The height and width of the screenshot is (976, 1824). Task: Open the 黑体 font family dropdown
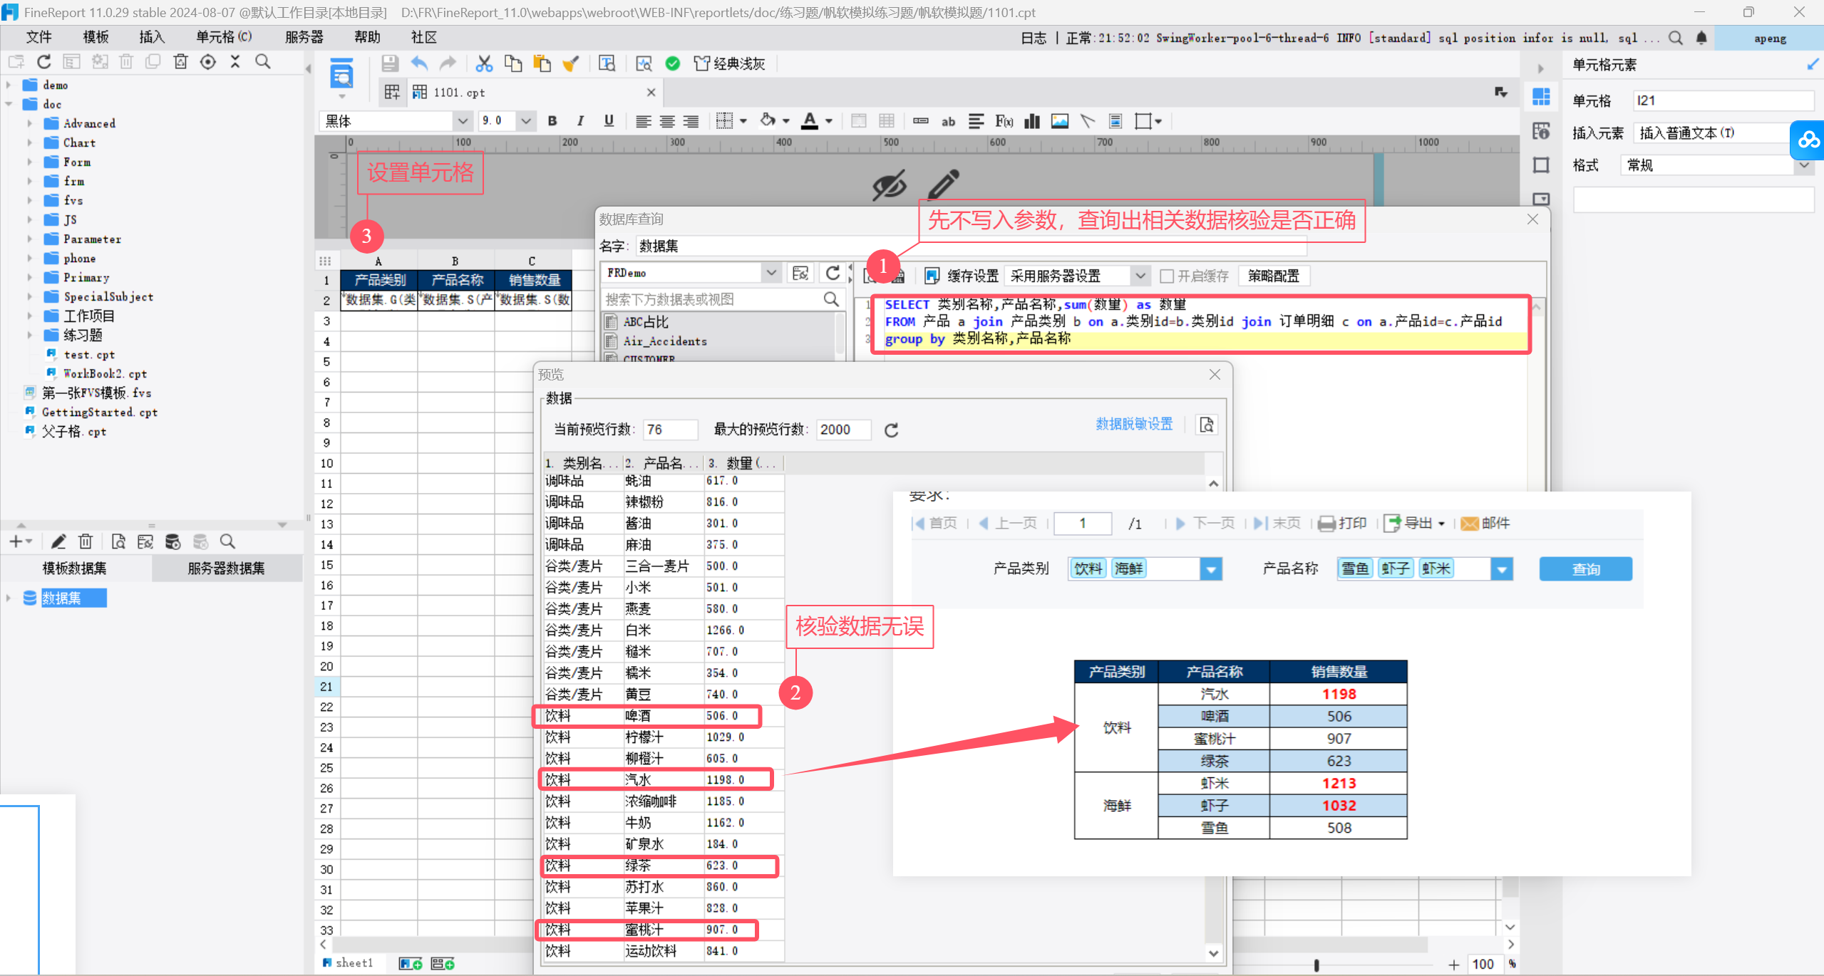(x=462, y=121)
